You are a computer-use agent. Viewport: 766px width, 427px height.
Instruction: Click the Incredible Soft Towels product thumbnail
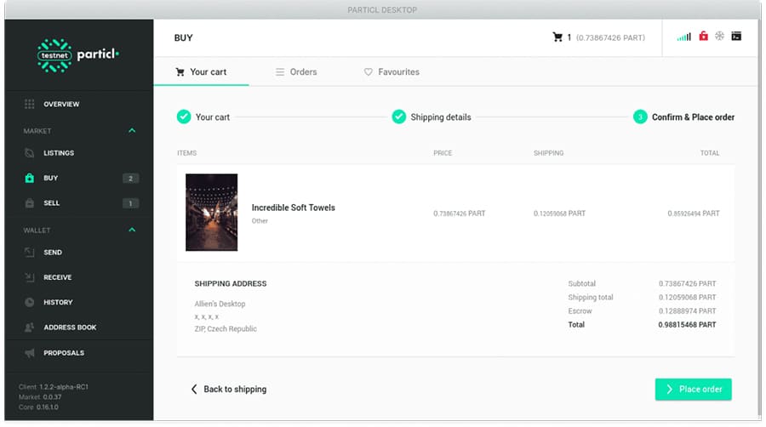point(211,213)
